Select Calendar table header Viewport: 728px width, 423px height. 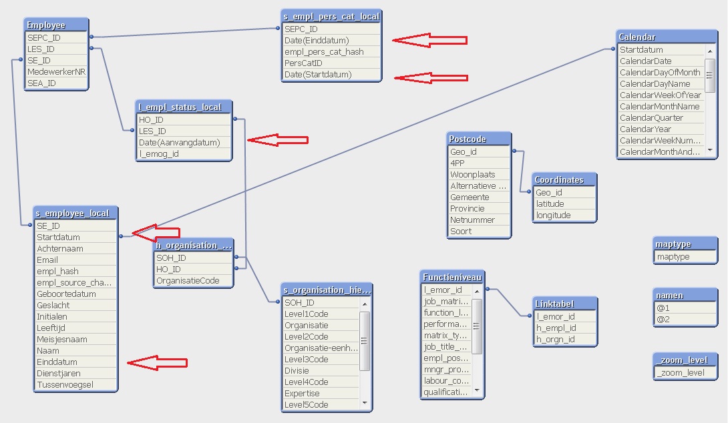pyautogui.click(x=667, y=37)
